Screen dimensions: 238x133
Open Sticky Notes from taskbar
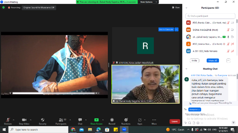[116, 130]
